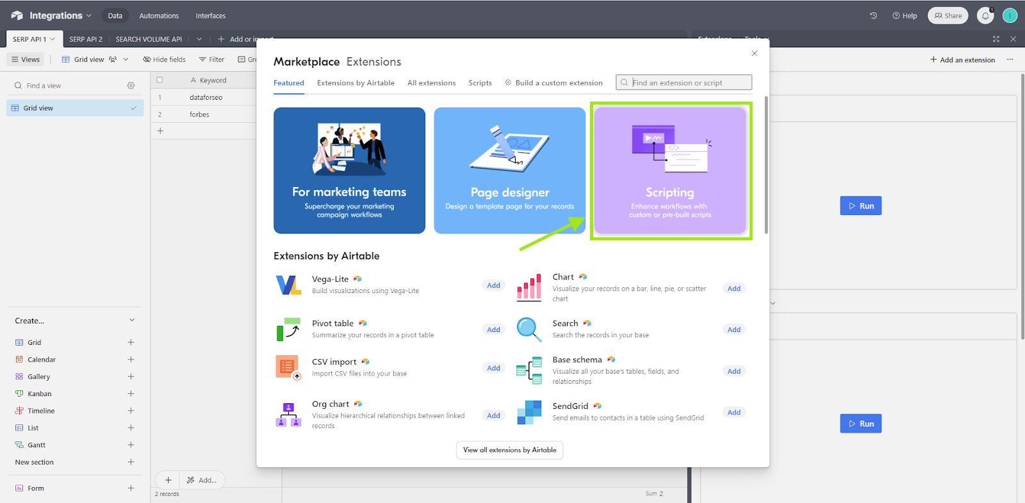The height and width of the screenshot is (503, 1025).
Task: Click the Find a view field
Action: pyautogui.click(x=67, y=86)
